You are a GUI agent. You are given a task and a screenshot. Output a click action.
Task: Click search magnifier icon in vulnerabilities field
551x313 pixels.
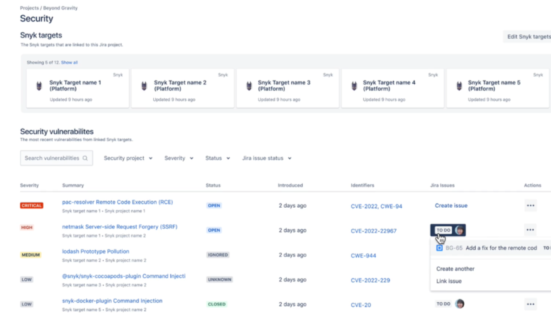[x=85, y=158]
